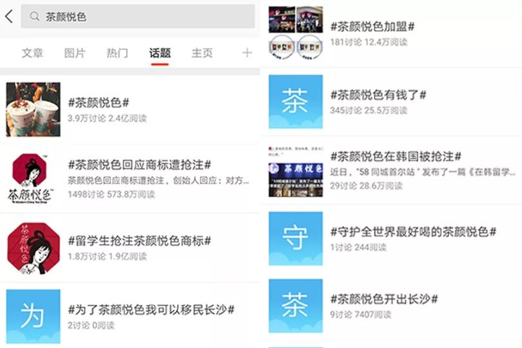Tap the back arrow icon
522x348 pixels.
point(9,16)
